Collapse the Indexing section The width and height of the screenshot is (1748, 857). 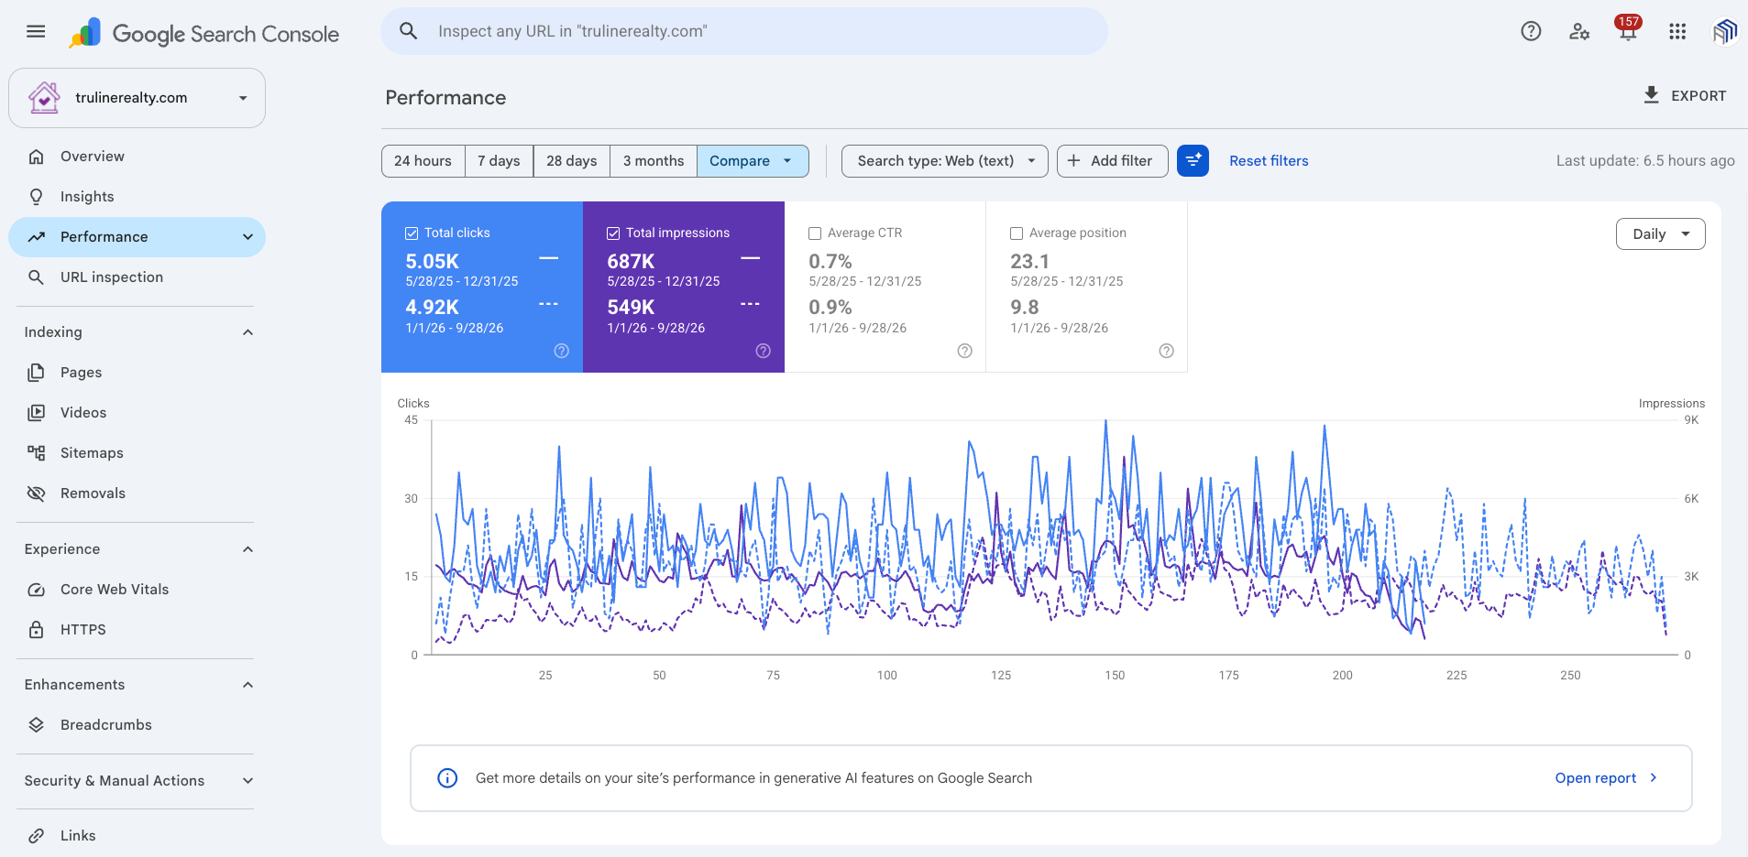click(247, 332)
